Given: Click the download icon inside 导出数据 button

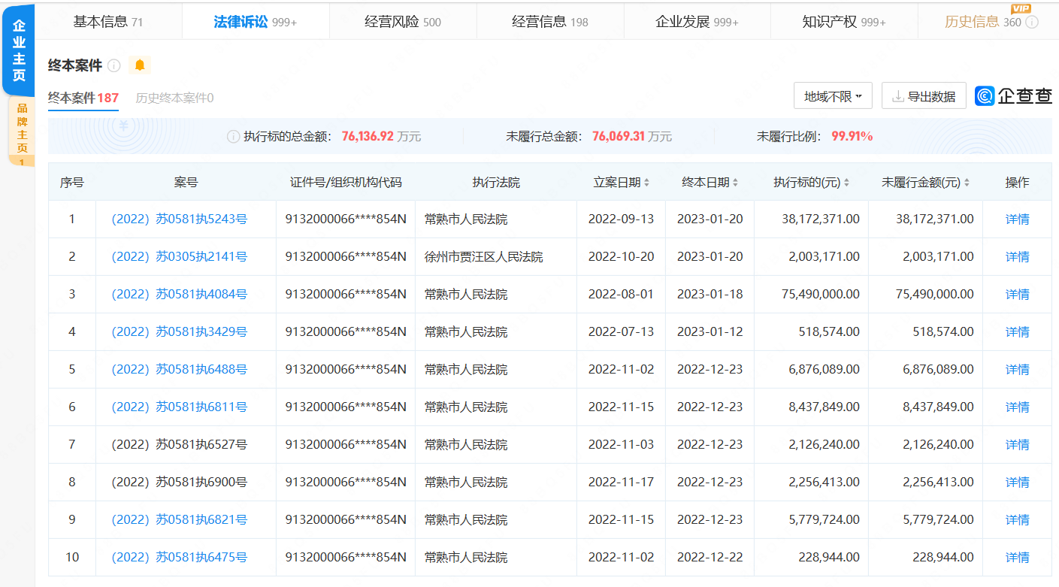Looking at the screenshot, I should click(896, 95).
